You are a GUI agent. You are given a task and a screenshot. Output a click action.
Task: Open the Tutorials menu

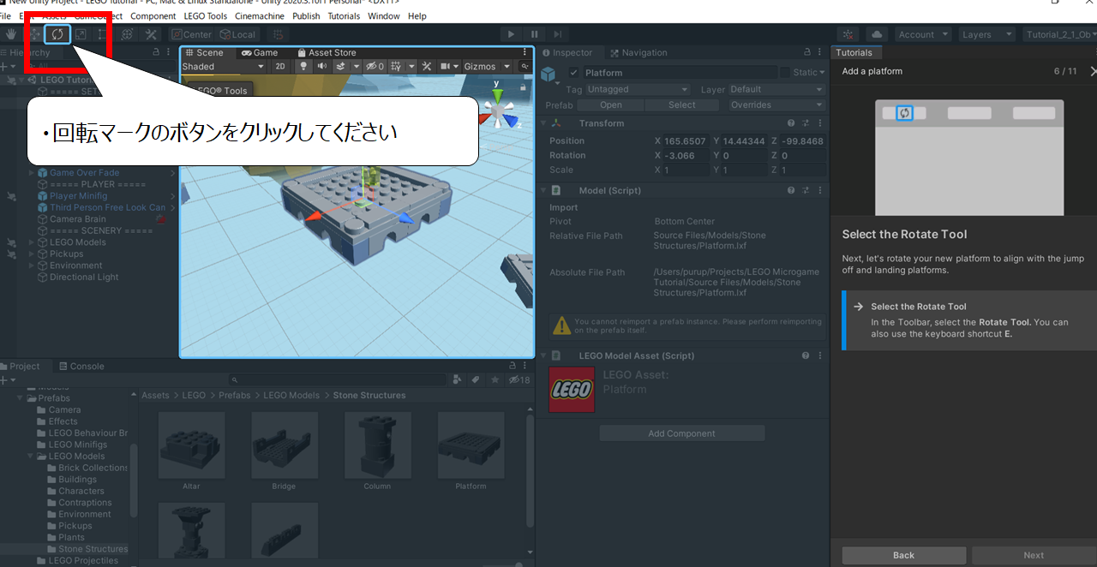tap(344, 16)
